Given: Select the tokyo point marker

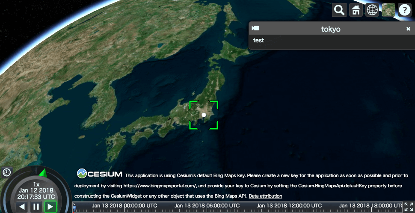Looking at the screenshot, I should tap(204, 115).
